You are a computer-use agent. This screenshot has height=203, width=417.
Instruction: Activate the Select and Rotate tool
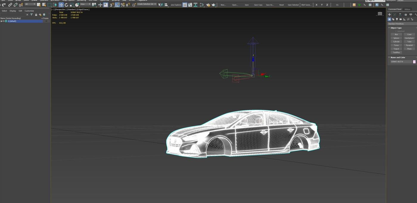66,5
